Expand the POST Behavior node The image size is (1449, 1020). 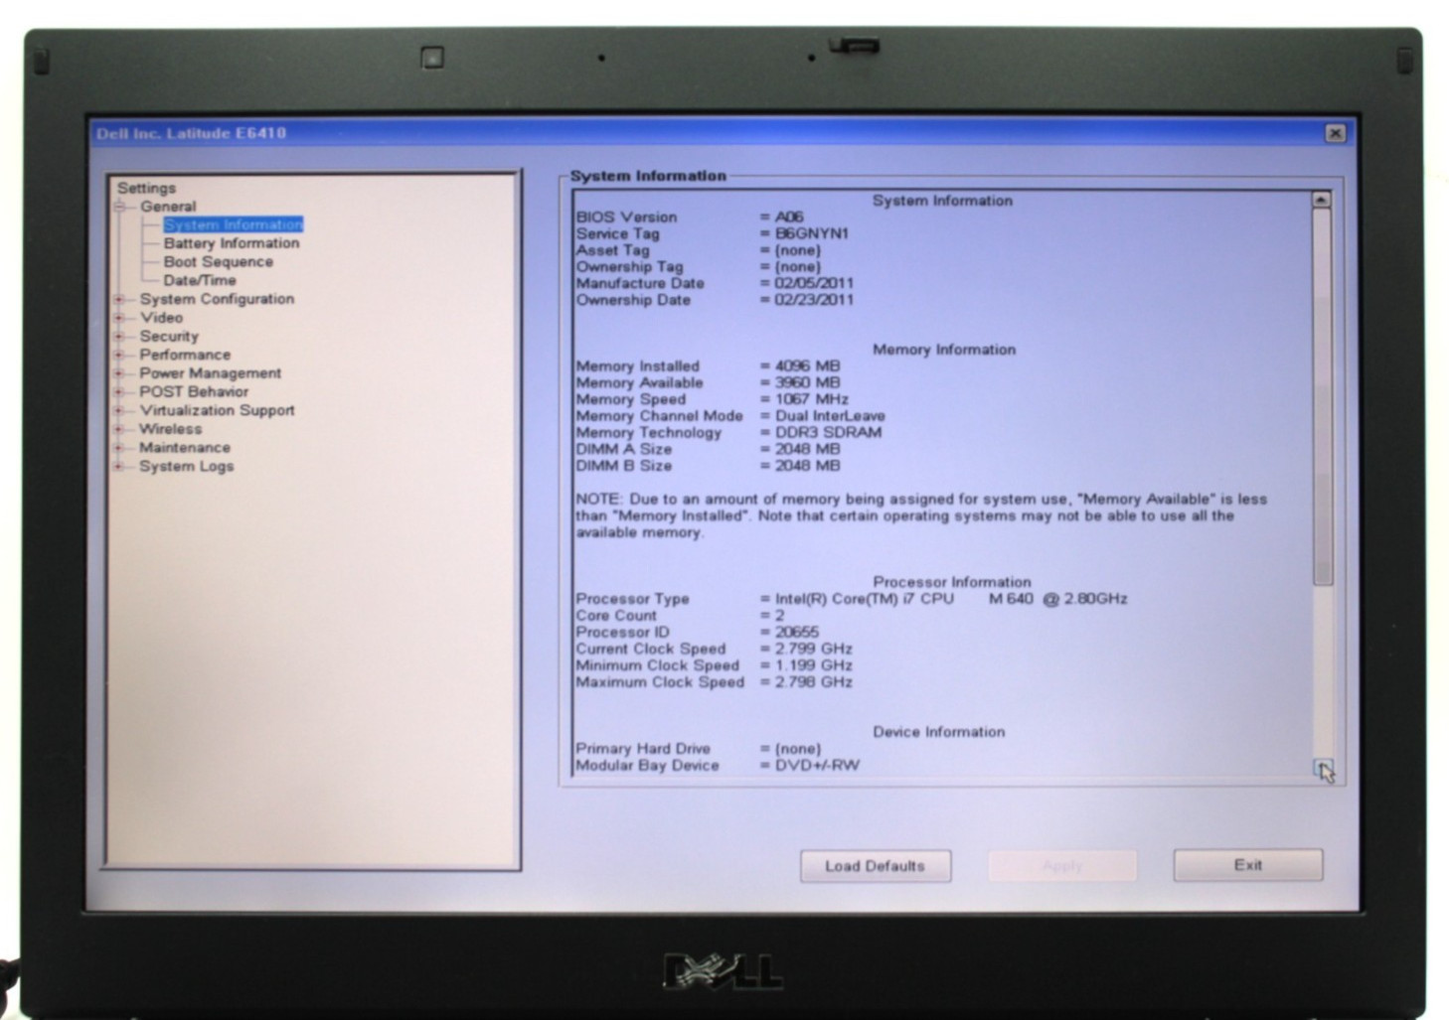pyautogui.click(x=119, y=392)
